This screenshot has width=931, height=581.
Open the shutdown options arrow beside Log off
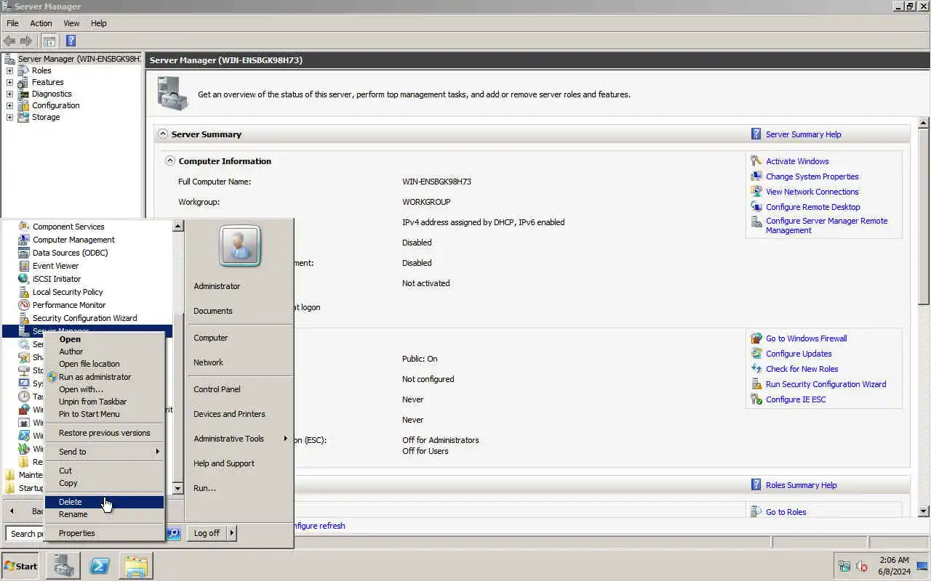(232, 533)
